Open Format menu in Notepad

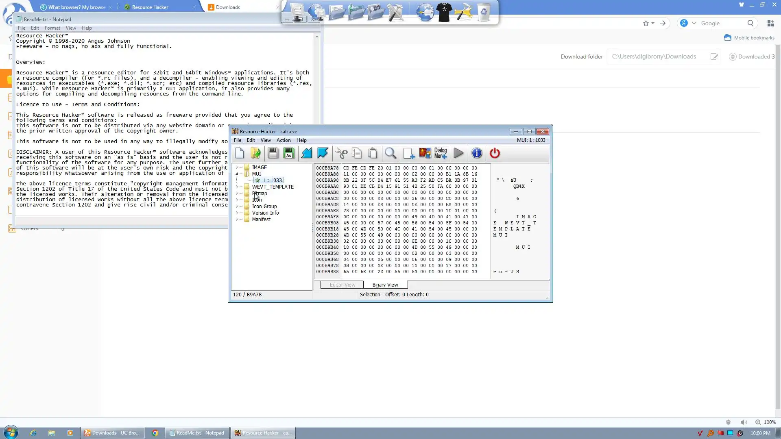[52, 28]
